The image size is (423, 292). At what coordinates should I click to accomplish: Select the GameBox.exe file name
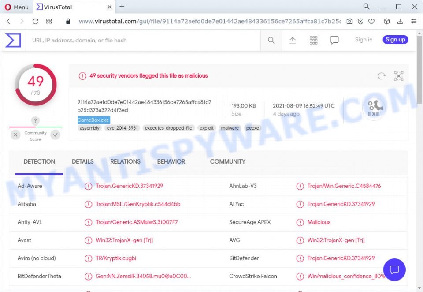[93, 120]
